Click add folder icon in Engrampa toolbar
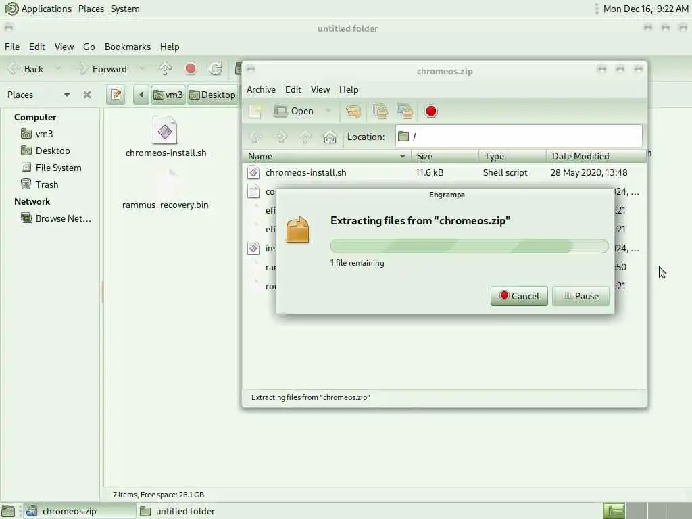This screenshot has width=692, height=519. tap(405, 112)
